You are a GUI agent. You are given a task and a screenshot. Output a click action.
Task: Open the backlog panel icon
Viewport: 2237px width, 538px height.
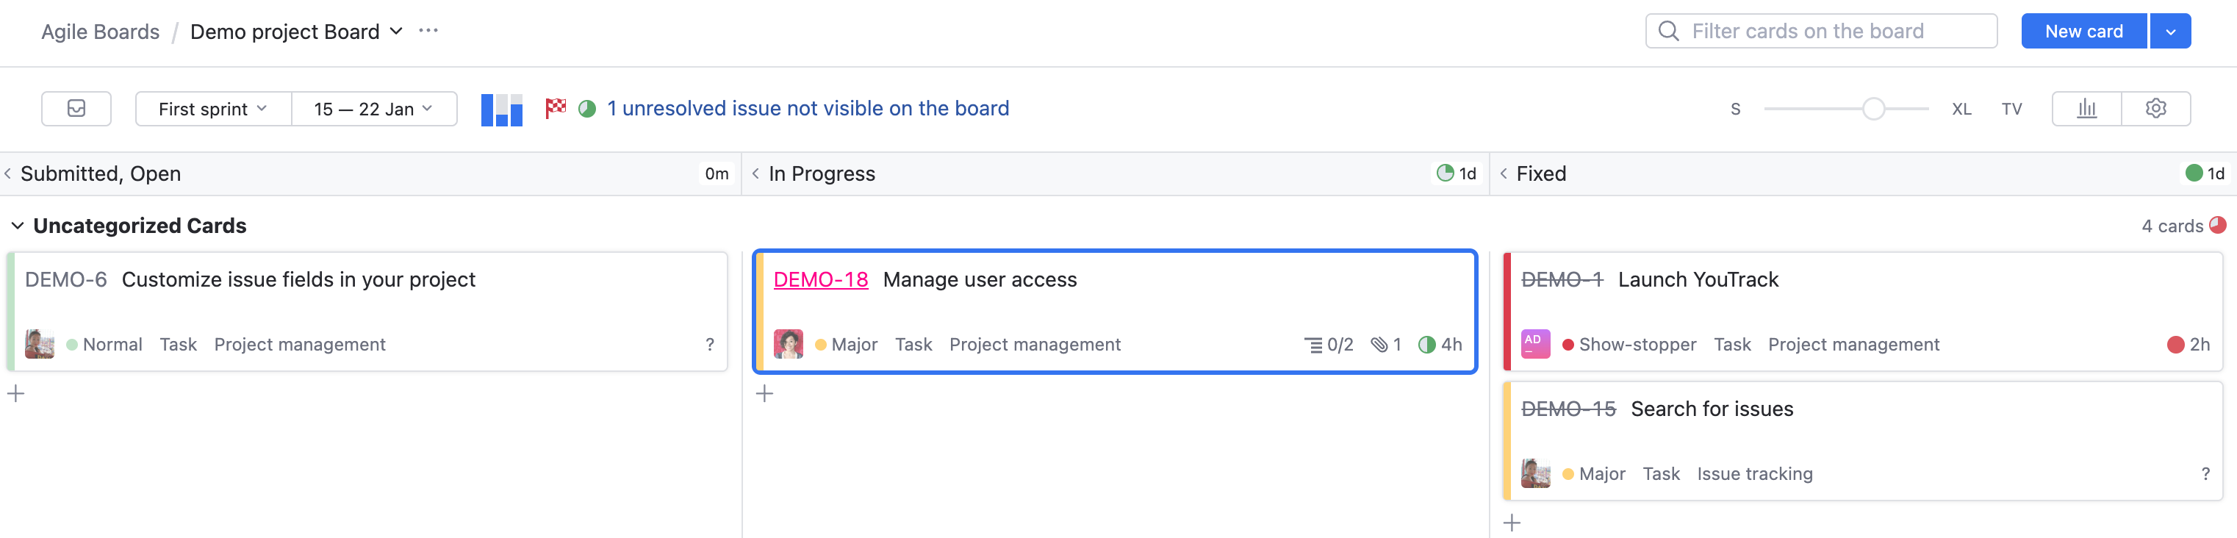[x=76, y=109]
